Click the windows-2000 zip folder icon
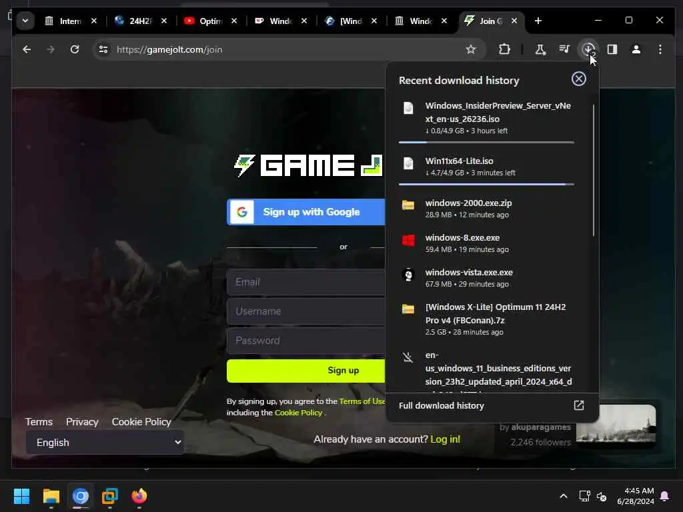This screenshot has width=683, height=512. click(408, 205)
